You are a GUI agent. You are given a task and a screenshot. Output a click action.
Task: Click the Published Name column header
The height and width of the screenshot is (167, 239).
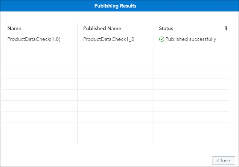pyautogui.click(x=102, y=28)
